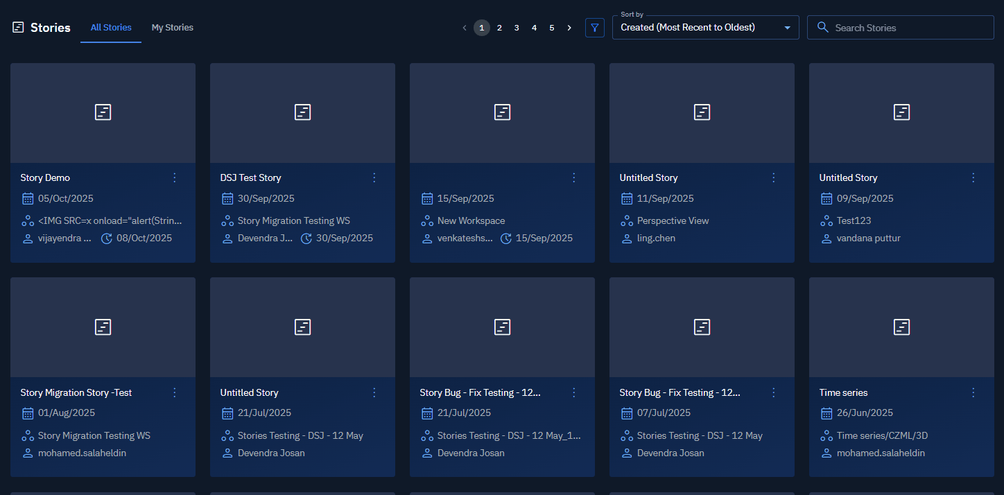This screenshot has height=495, width=1004.
Task: Open options menu for Story Migration Story -Test
Action: click(175, 392)
